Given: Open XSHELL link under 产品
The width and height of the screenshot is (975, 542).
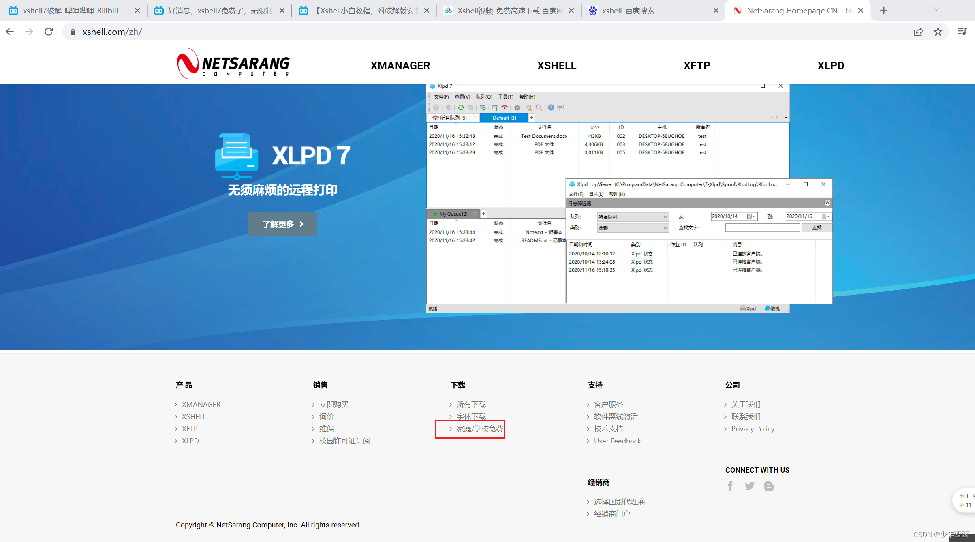Looking at the screenshot, I should point(194,416).
